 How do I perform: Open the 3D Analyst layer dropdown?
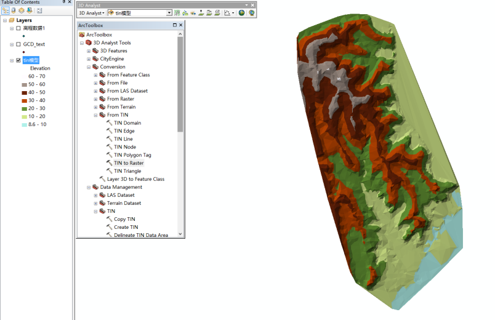coord(169,13)
